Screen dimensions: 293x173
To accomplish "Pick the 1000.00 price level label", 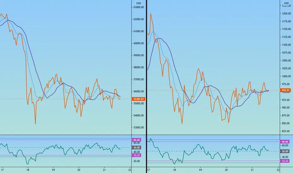I will [286, 76].
